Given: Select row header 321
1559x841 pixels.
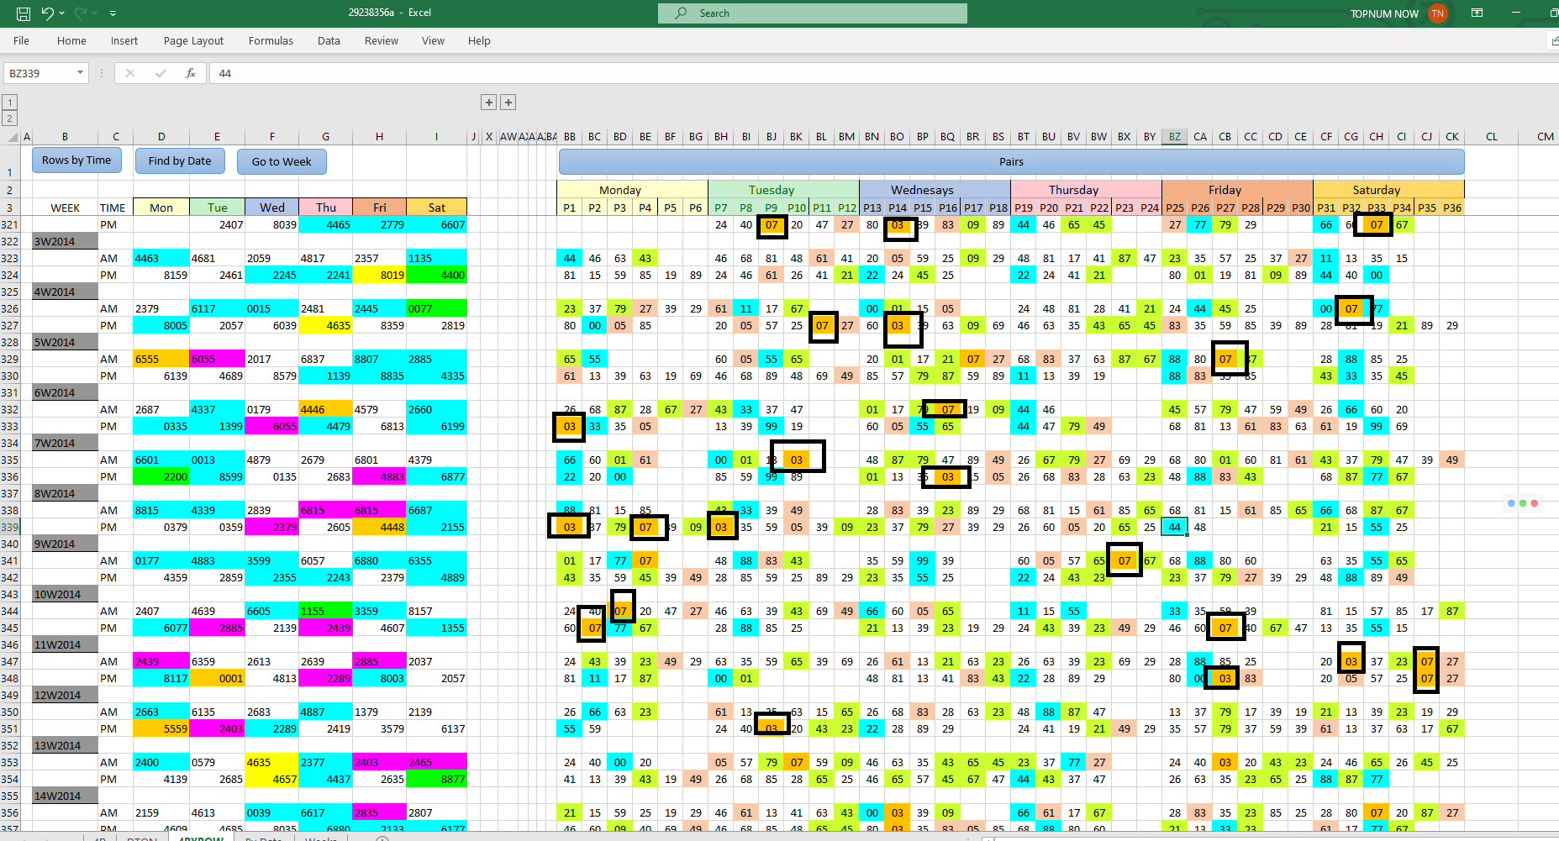Looking at the screenshot, I should click(9, 225).
